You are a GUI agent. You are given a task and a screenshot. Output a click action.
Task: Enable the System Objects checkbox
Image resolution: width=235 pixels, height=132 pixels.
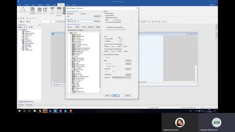point(105,15)
